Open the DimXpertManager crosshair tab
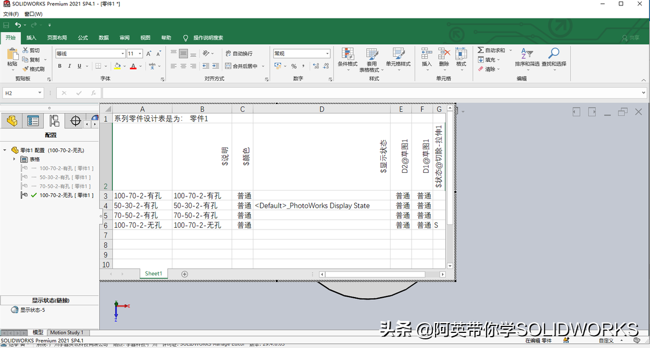Screen dimensions: 650x348 tap(75, 120)
